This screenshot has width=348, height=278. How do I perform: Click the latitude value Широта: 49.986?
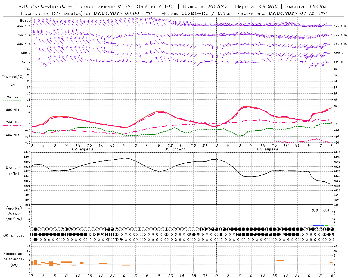point(256,7)
